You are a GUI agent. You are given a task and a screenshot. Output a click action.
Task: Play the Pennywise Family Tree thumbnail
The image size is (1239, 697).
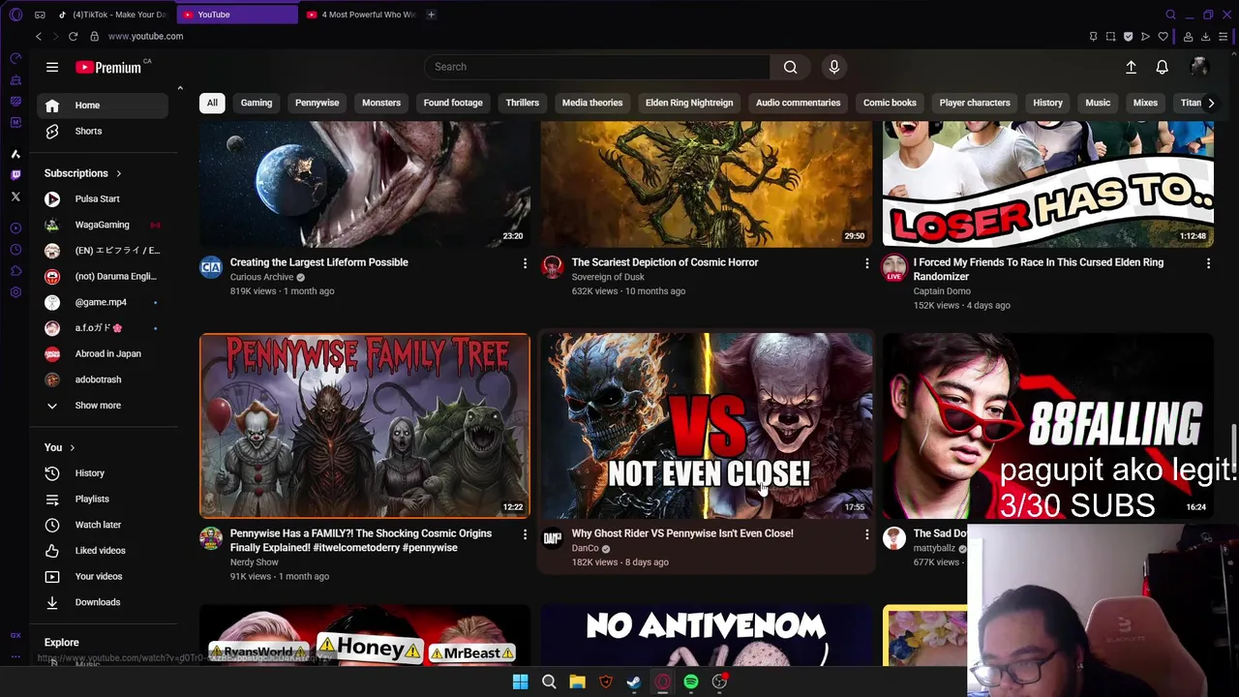click(x=365, y=426)
